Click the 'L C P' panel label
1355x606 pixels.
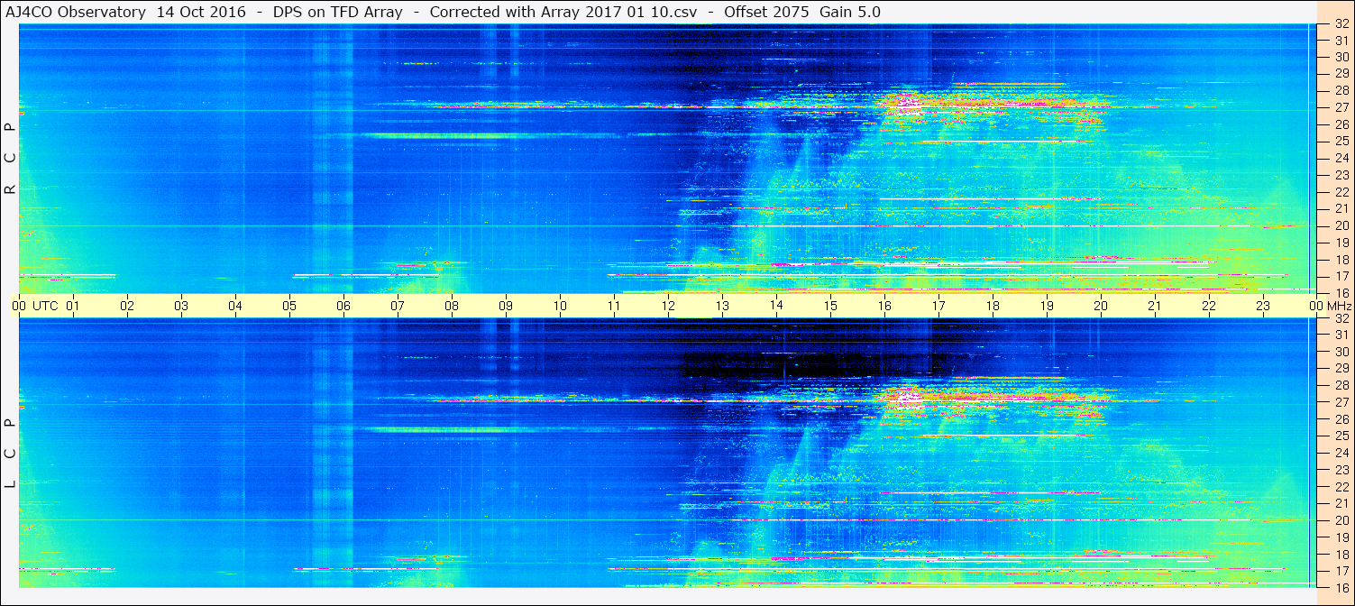[x=10, y=454]
